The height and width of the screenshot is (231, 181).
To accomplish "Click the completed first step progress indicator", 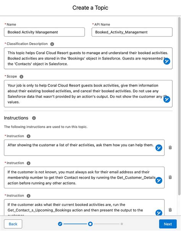I will pos(60,224).
